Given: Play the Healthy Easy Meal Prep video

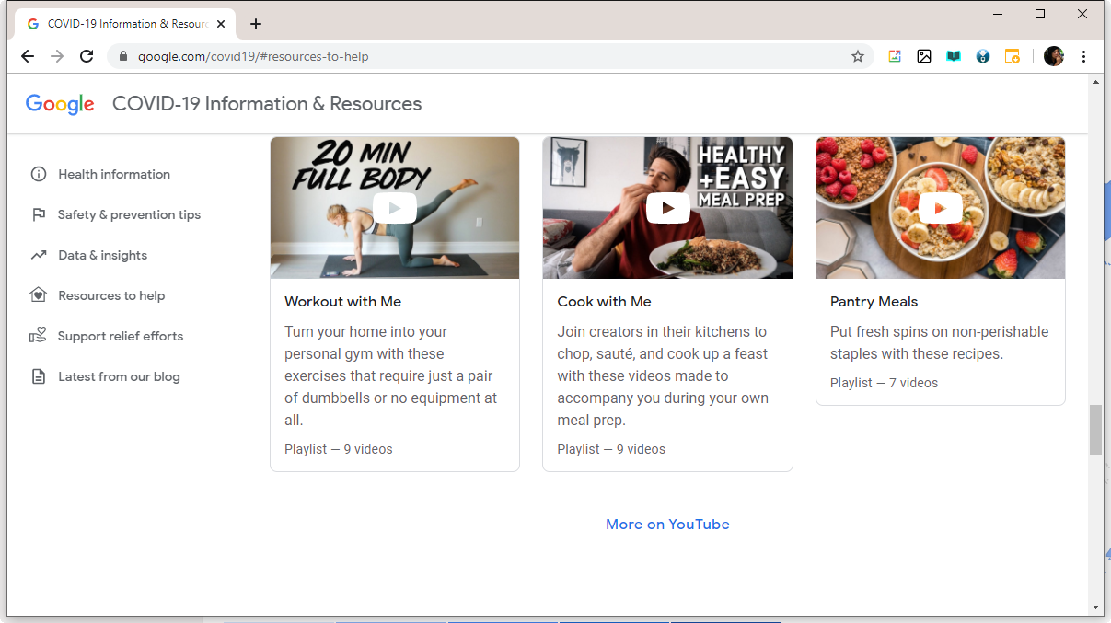Looking at the screenshot, I should click(x=667, y=208).
